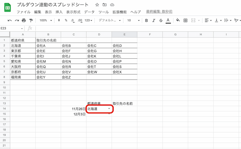The height and width of the screenshot is (149, 241).
Task: Open vertical align options
Action: coord(218,20)
